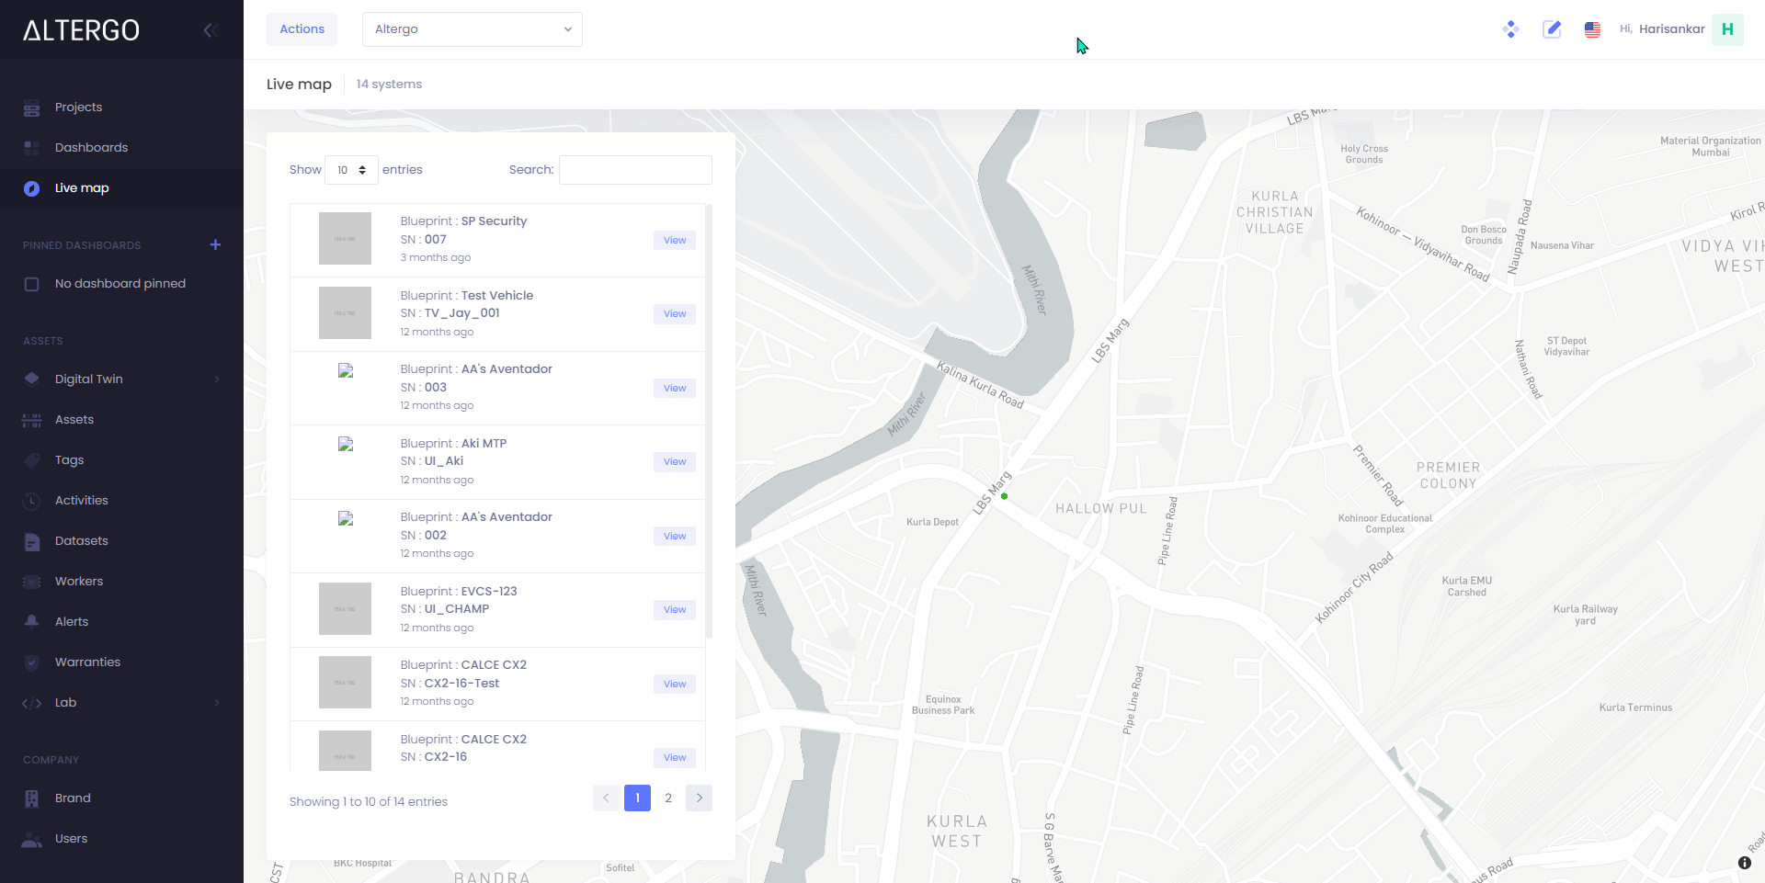1765x883 pixels.
Task: Open the Altergo project dropdown
Action: pyautogui.click(x=472, y=29)
